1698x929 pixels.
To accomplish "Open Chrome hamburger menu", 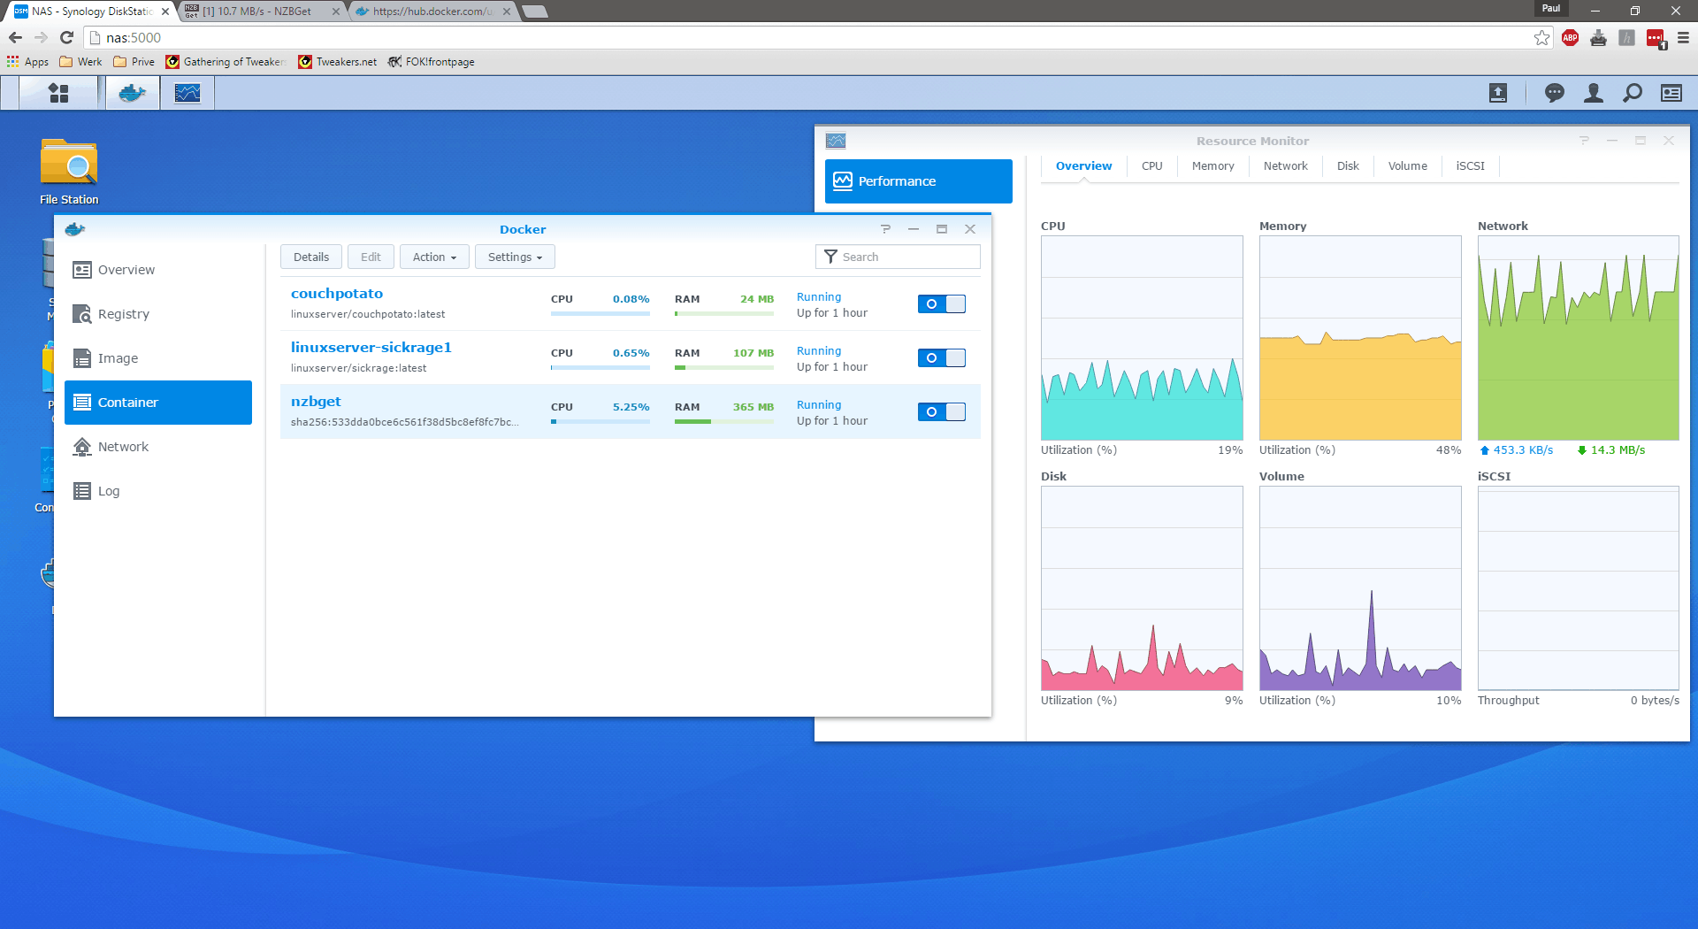I will coord(1683,37).
